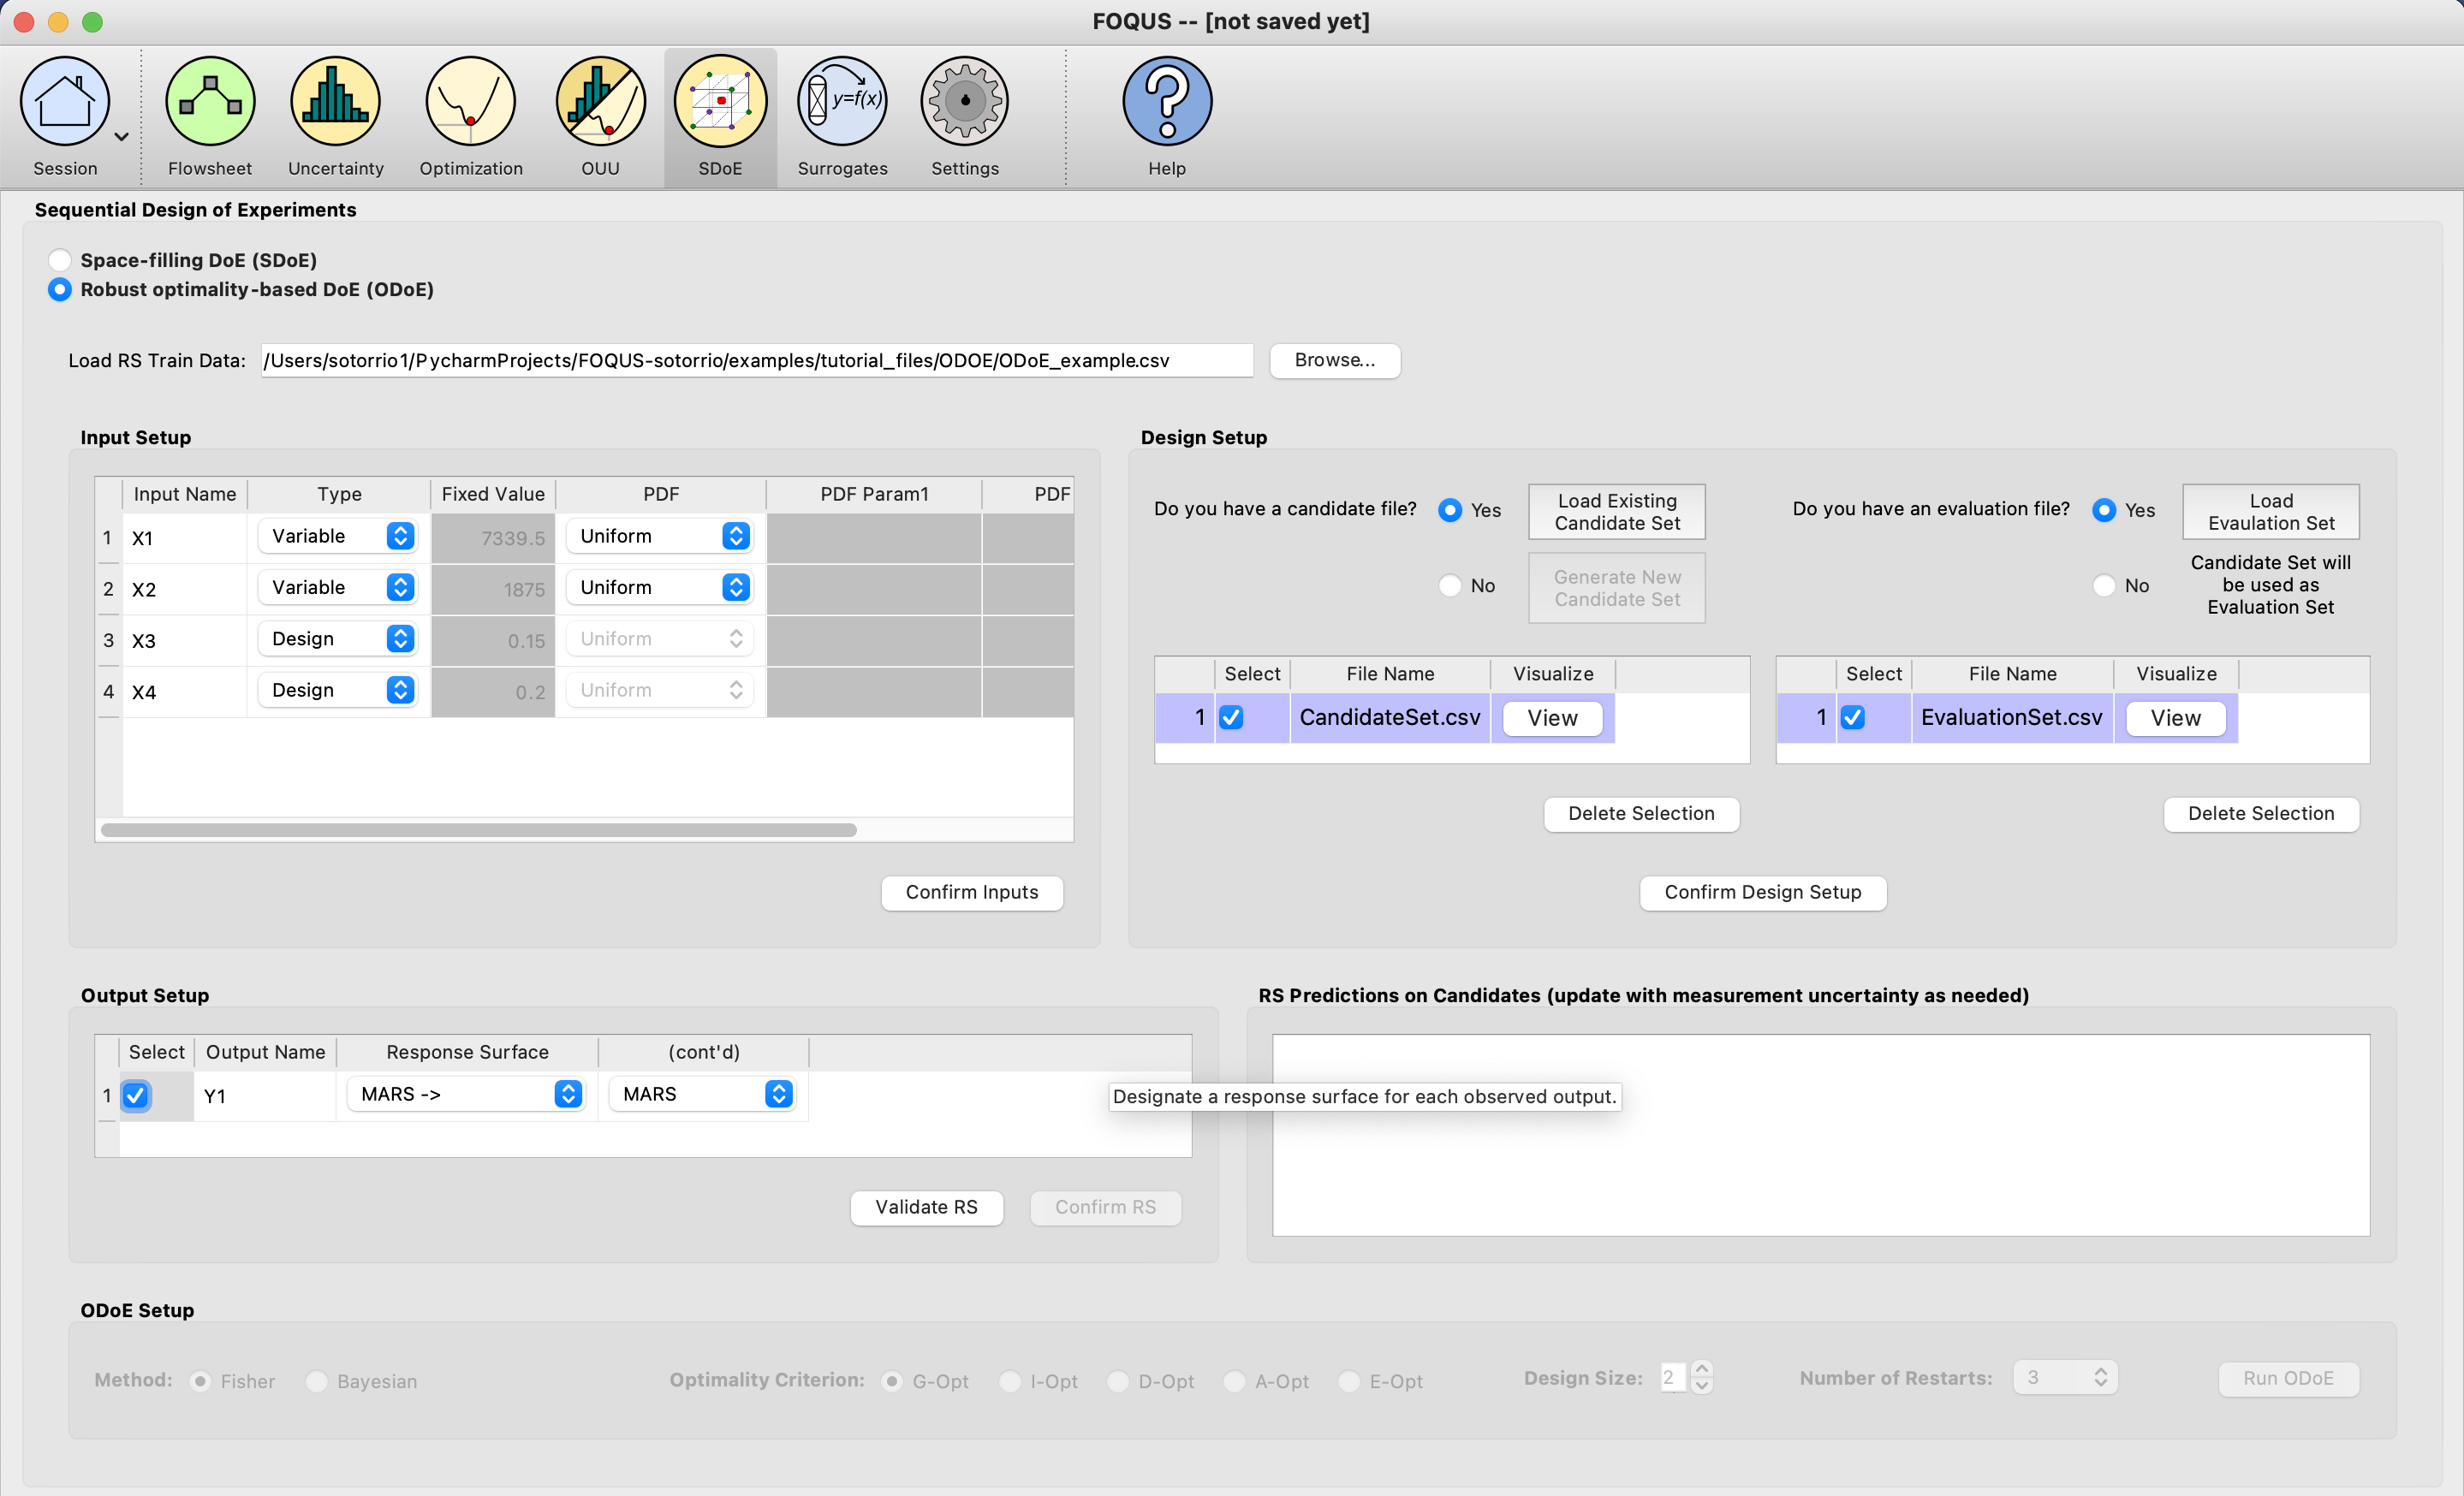Open the Optimization tool
The height and width of the screenshot is (1496, 2464).
tap(471, 116)
